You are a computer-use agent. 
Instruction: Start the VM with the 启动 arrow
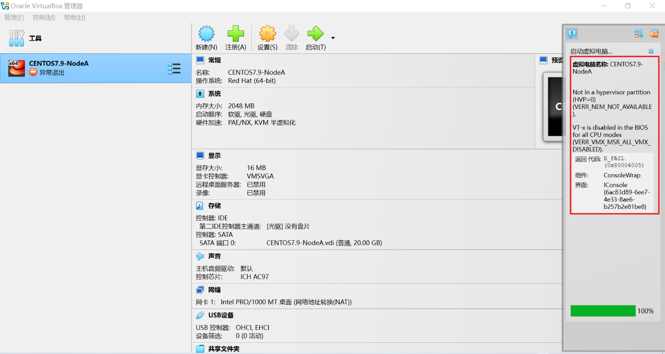click(x=315, y=34)
